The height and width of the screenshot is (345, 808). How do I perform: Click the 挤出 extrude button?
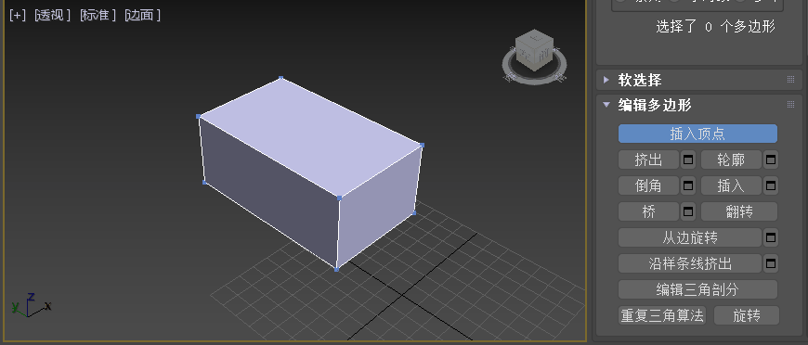(649, 160)
